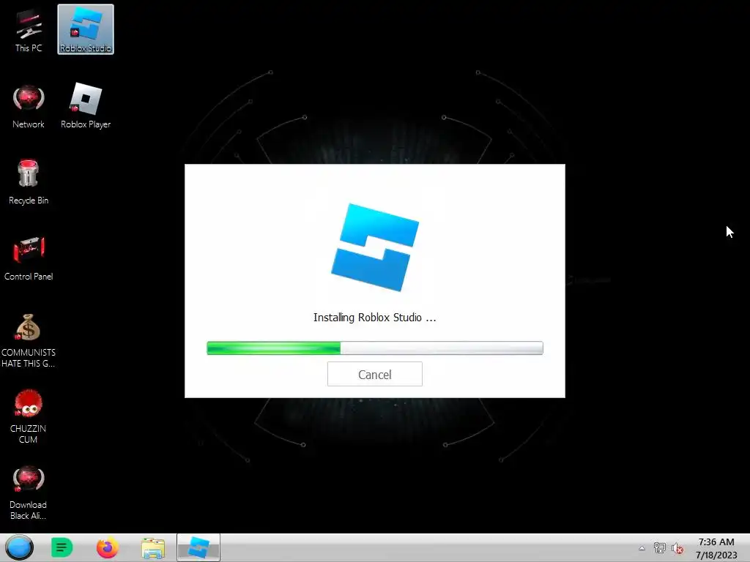The height and width of the screenshot is (562, 750).
Task: Click the Roblox Studio installer taskbar button
Action: (198, 547)
